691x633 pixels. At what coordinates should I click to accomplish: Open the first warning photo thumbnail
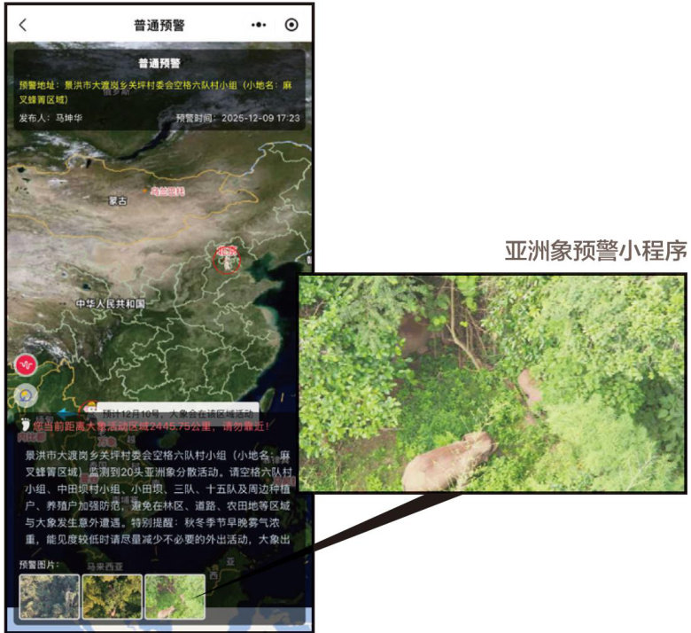[49, 596]
